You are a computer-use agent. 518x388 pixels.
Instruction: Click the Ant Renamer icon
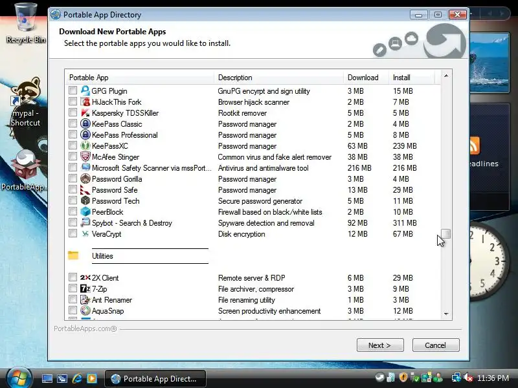(85, 299)
